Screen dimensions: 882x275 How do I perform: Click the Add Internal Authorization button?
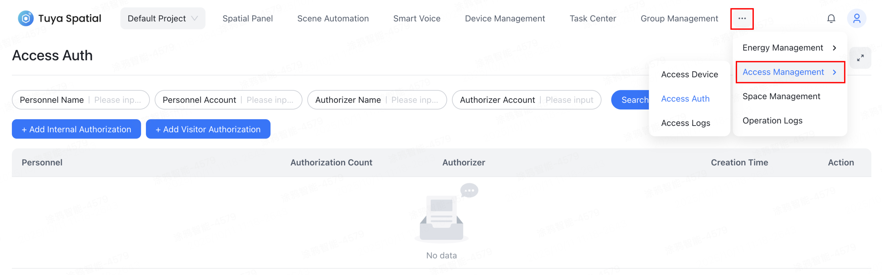coord(76,129)
